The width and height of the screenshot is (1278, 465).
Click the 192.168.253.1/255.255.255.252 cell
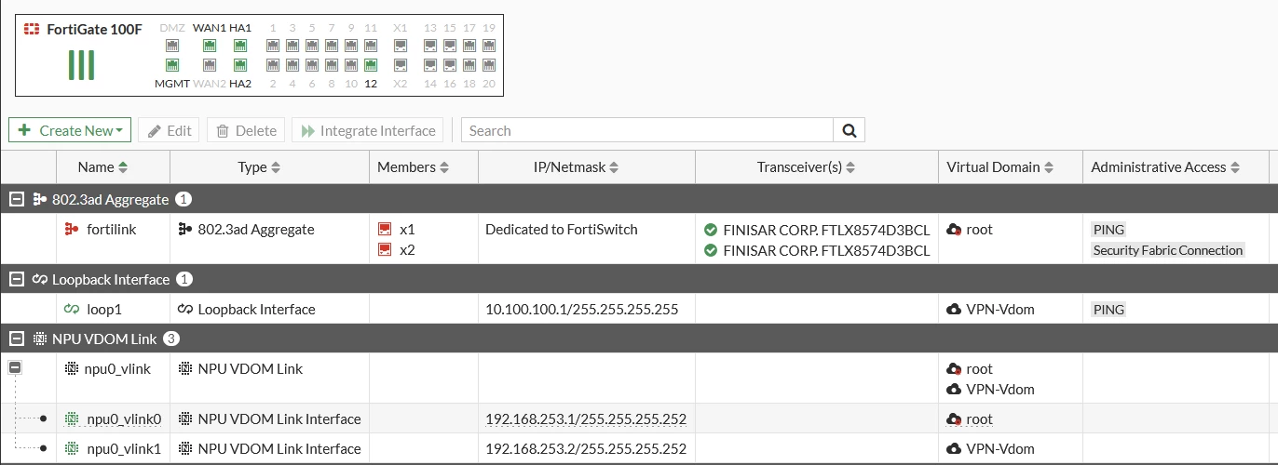pyautogui.click(x=586, y=418)
